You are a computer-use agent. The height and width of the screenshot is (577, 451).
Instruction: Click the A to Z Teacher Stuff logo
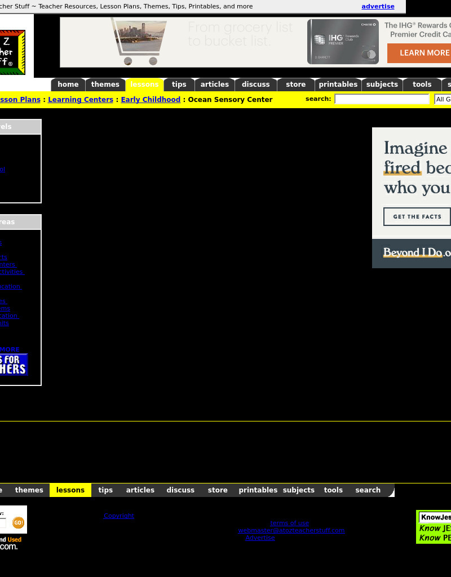(x=12, y=52)
